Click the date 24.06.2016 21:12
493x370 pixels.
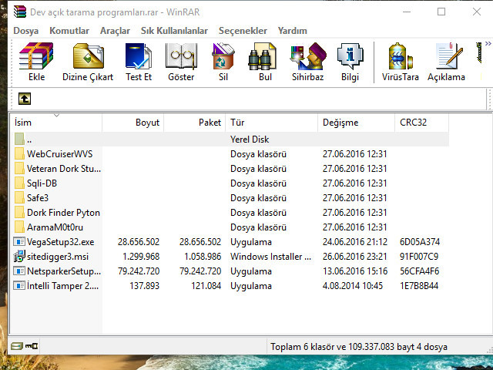coord(355,242)
